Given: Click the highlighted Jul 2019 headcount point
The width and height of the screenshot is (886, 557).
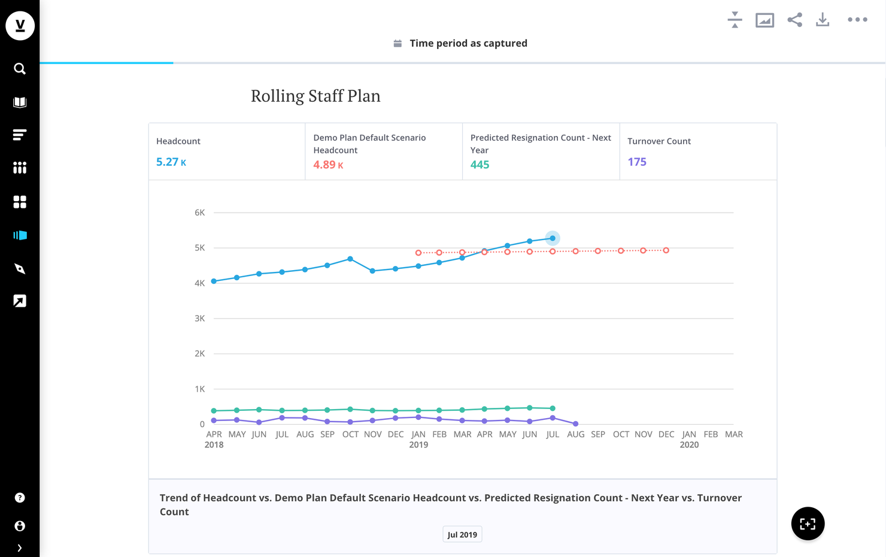Looking at the screenshot, I should click(553, 238).
